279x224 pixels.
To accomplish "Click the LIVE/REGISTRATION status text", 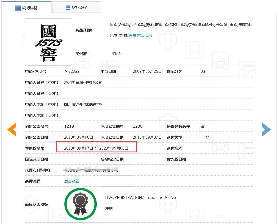I will pos(140,198).
